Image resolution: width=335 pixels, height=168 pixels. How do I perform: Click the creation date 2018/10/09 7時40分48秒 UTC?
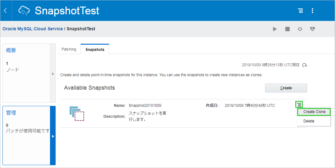tap(250, 106)
